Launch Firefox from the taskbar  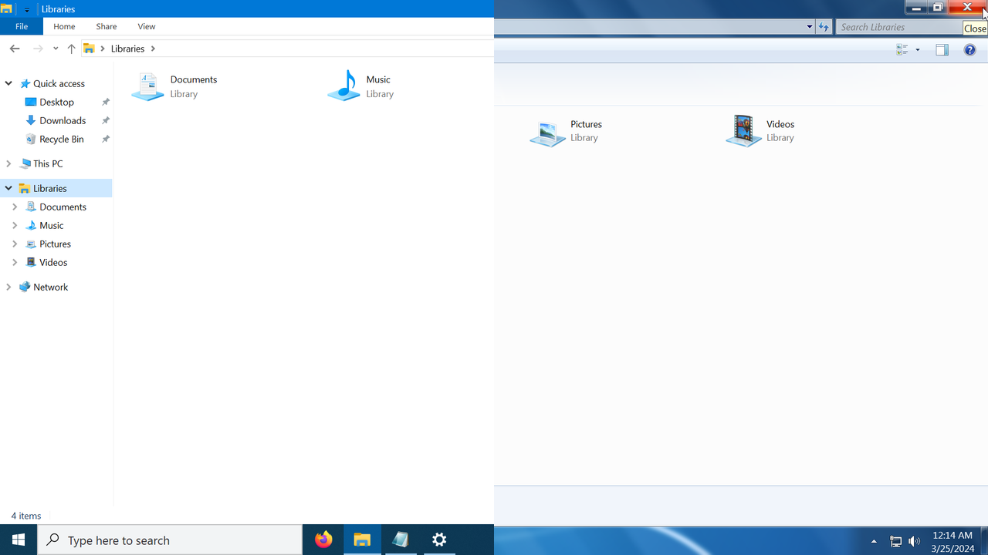coord(323,540)
